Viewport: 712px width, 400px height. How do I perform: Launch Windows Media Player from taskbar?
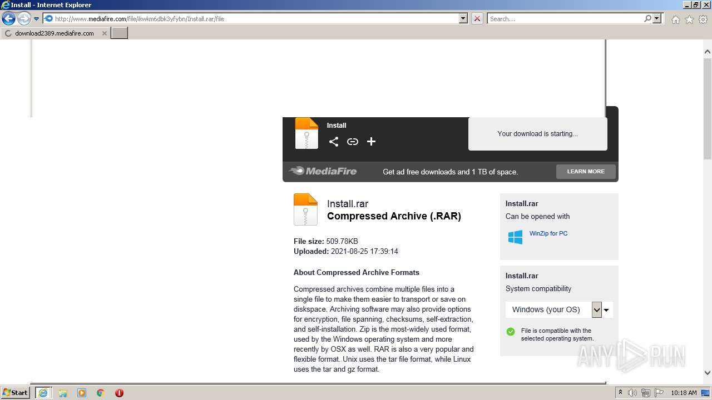82,393
